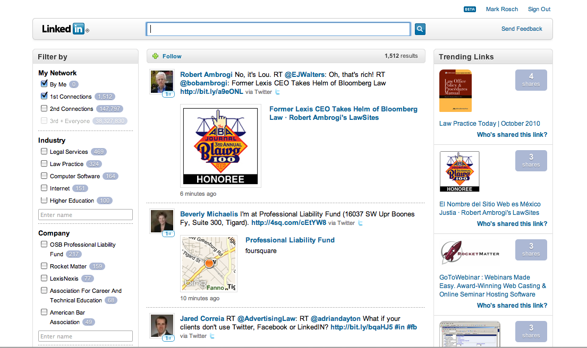The width and height of the screenshot is (587, 348).
Task: Enable the 2nd Connections filter
Action: (x=44, y=108)
